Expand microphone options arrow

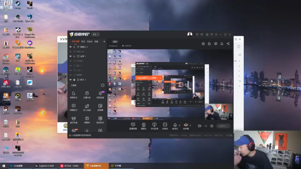tap(179, 125)
